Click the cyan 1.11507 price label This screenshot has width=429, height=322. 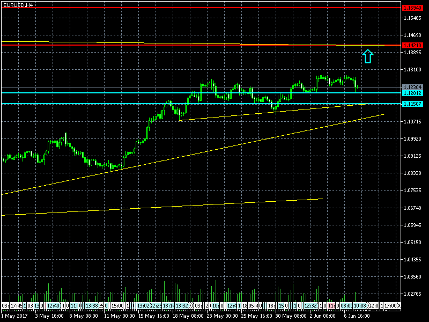click(x=412, y=104)
